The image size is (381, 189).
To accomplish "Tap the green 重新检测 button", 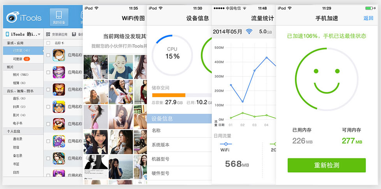I will coord(327,165).
